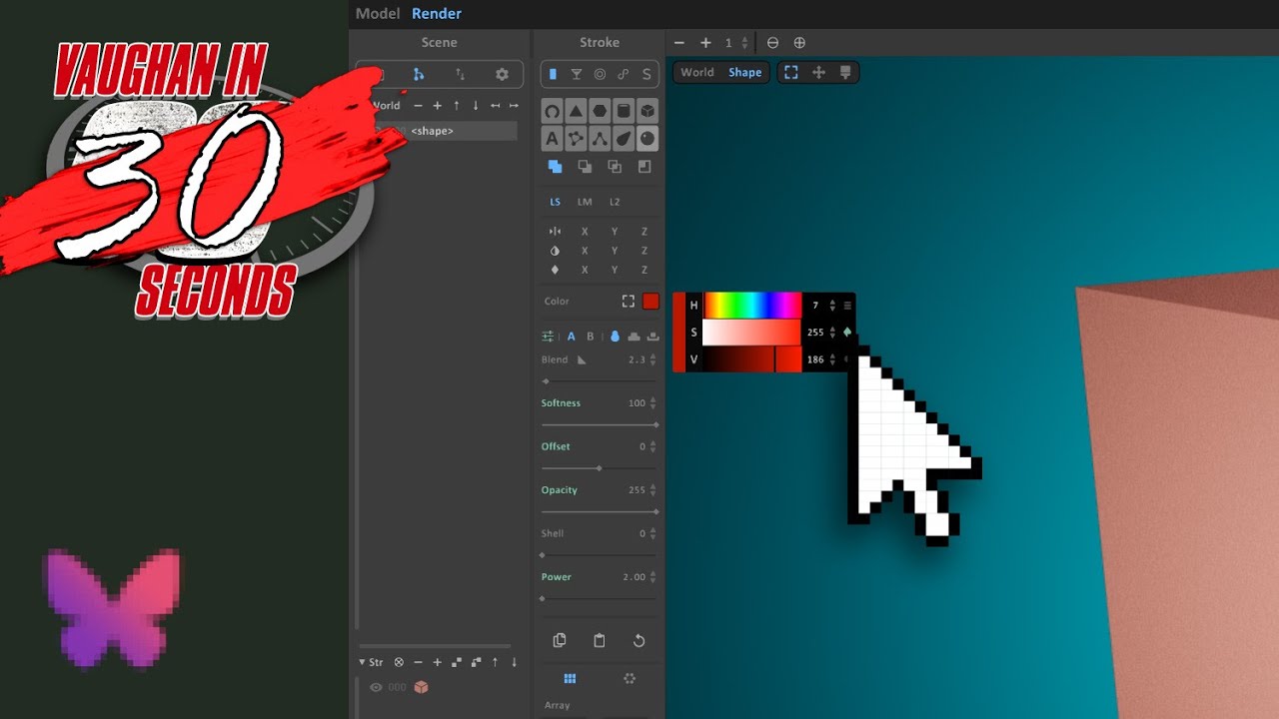Choose the subtract boolean mode icon

click(585, 167)
